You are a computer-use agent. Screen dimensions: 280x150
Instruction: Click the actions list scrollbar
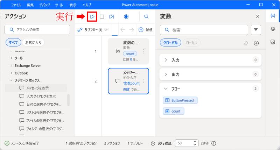coord(68,100)
